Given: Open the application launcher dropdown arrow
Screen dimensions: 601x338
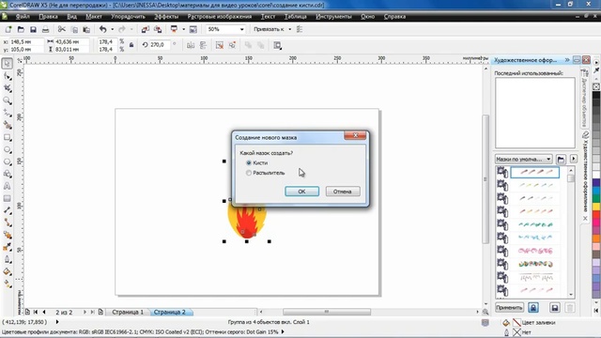Looking at the screenshot, I should [x=184, y=29].
